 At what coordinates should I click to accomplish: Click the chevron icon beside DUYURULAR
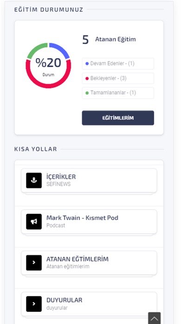point(34,304)
